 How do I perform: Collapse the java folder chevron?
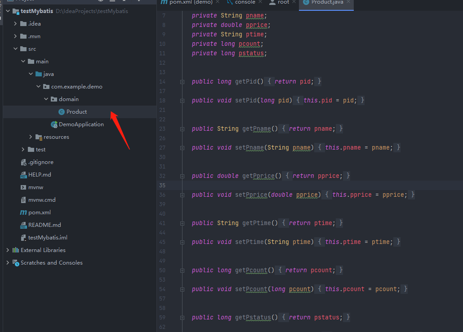(x=31, y=74)
